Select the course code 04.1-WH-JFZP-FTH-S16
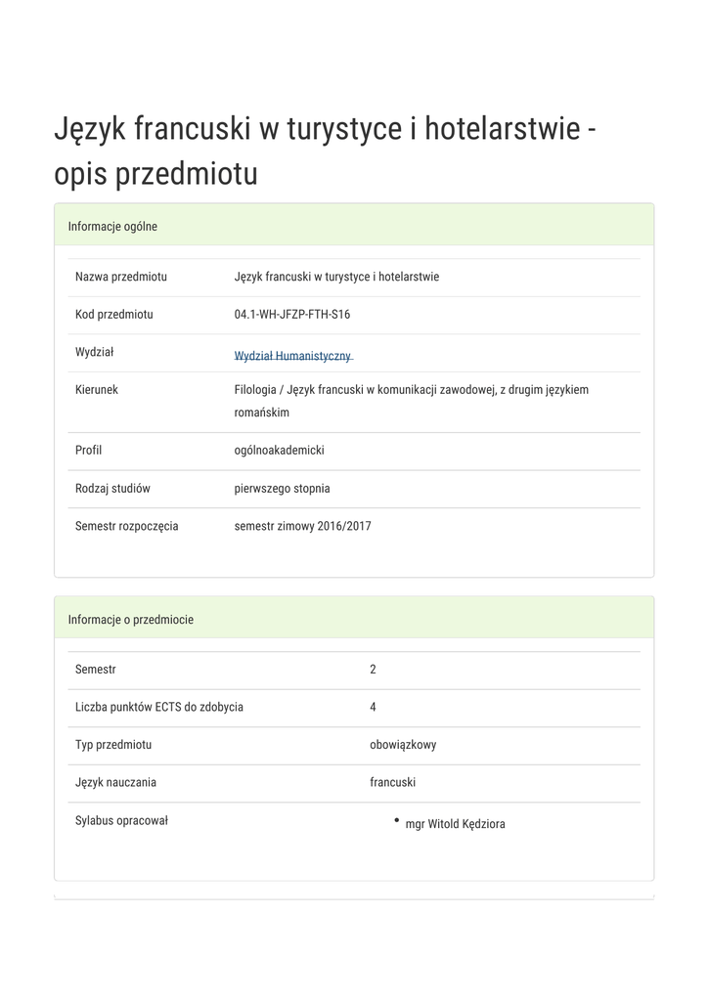This screenshot has height=1001, width=709. 291,315
